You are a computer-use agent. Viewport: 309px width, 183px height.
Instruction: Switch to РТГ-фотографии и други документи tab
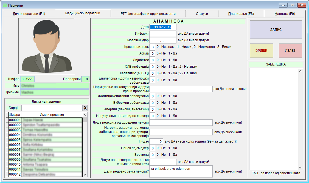point(148,13)
